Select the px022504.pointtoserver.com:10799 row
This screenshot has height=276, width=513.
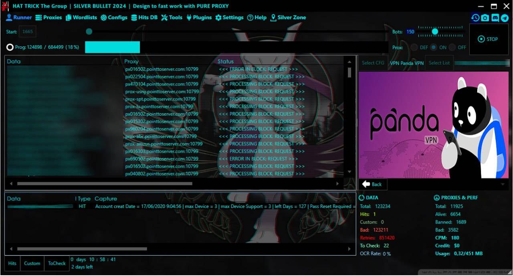click(x=176, y=76)
